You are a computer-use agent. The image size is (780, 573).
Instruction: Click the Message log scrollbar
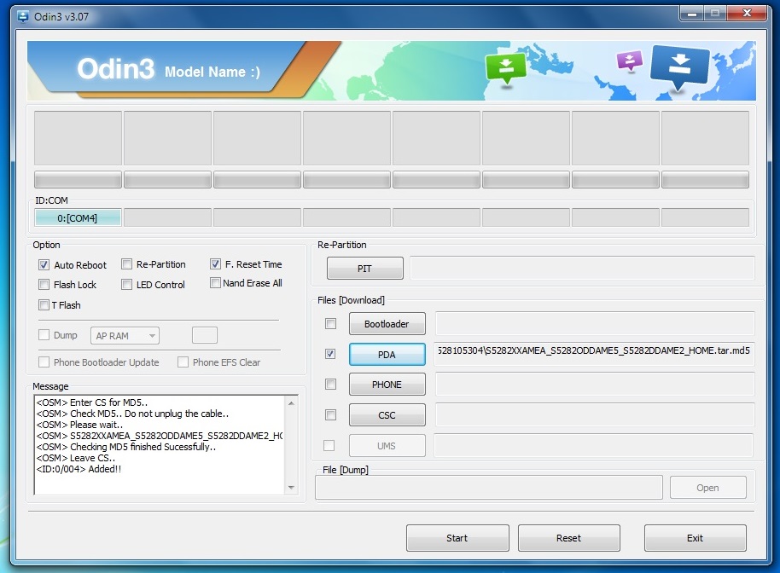293,443
